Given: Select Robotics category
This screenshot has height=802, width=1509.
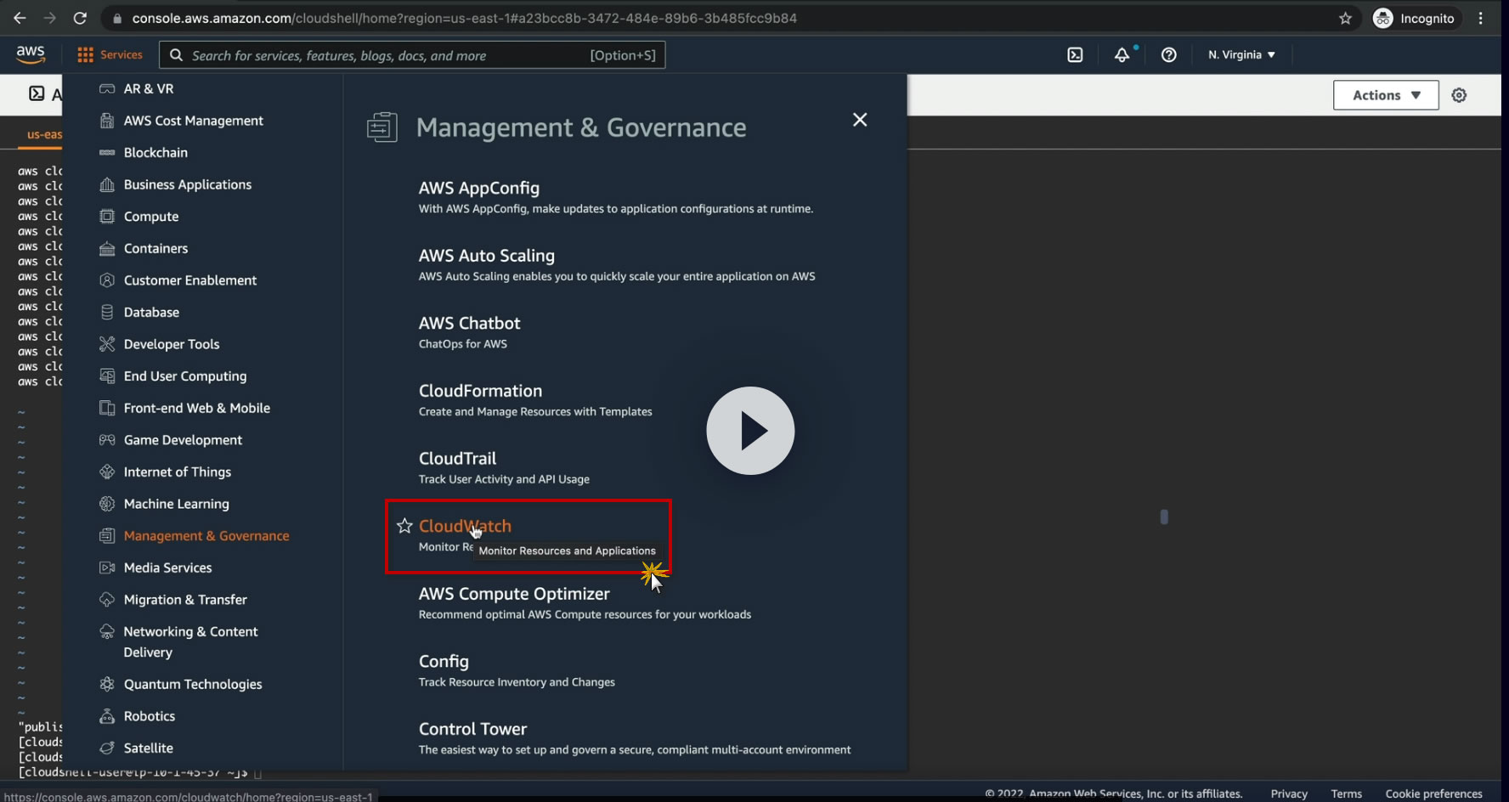Looking at the screenshot, I should click(150, 716).
